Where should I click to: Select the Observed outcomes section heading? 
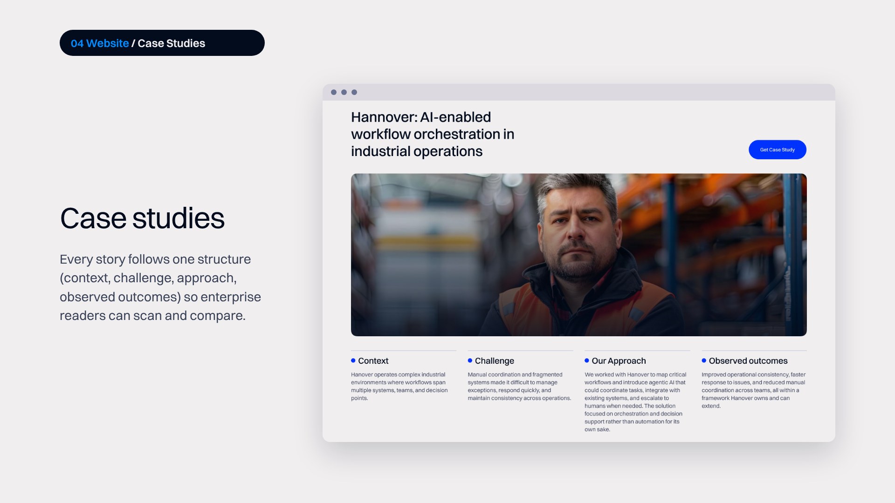(x=748, y=361)
